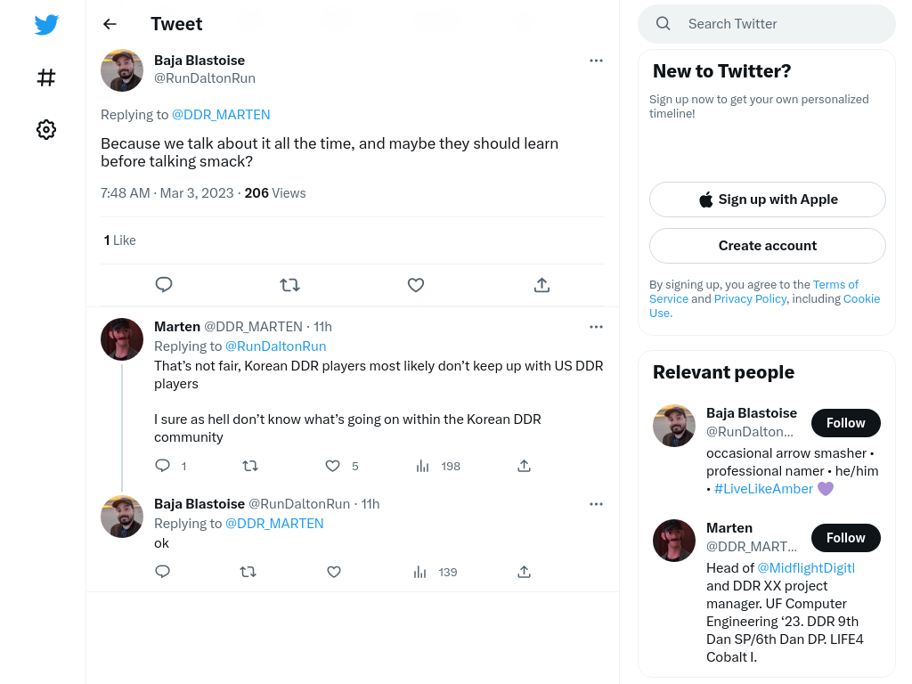Open the #LiveLikeAmber hashtag link
Image resolution: width=912 pixels, height=684 pixels.
pos(763,489)
